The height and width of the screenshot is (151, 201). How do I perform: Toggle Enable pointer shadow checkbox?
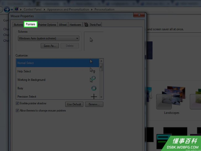17,103
